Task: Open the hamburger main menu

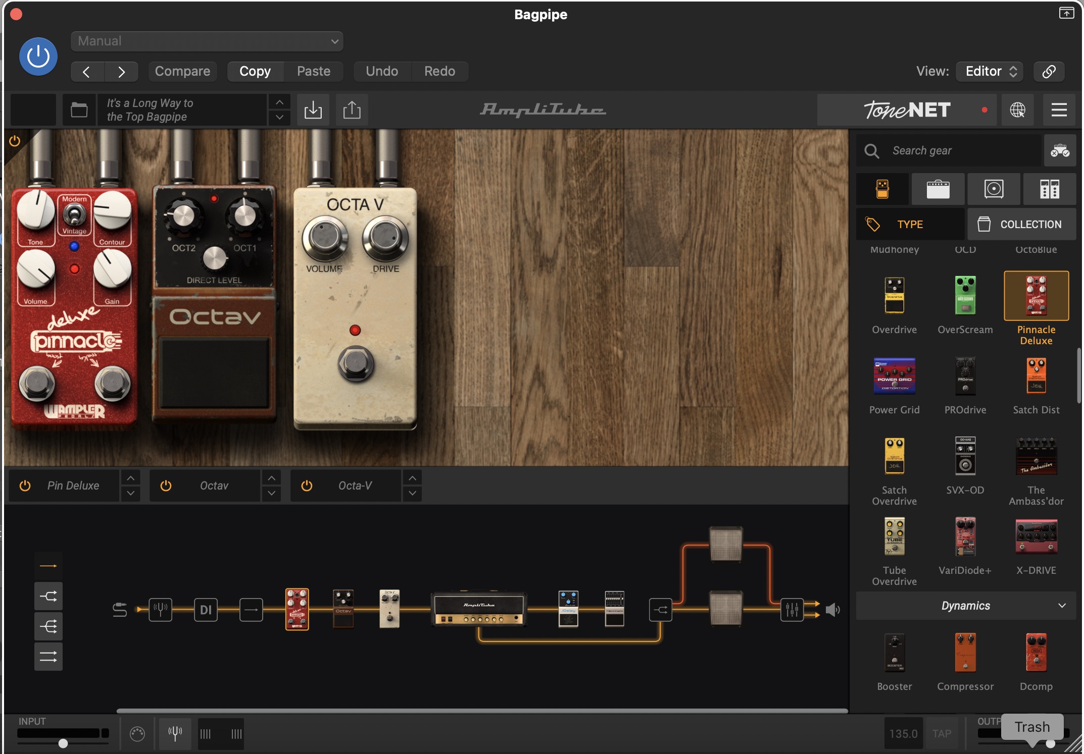Action: pyautogui.click(x=1059, y=110)
